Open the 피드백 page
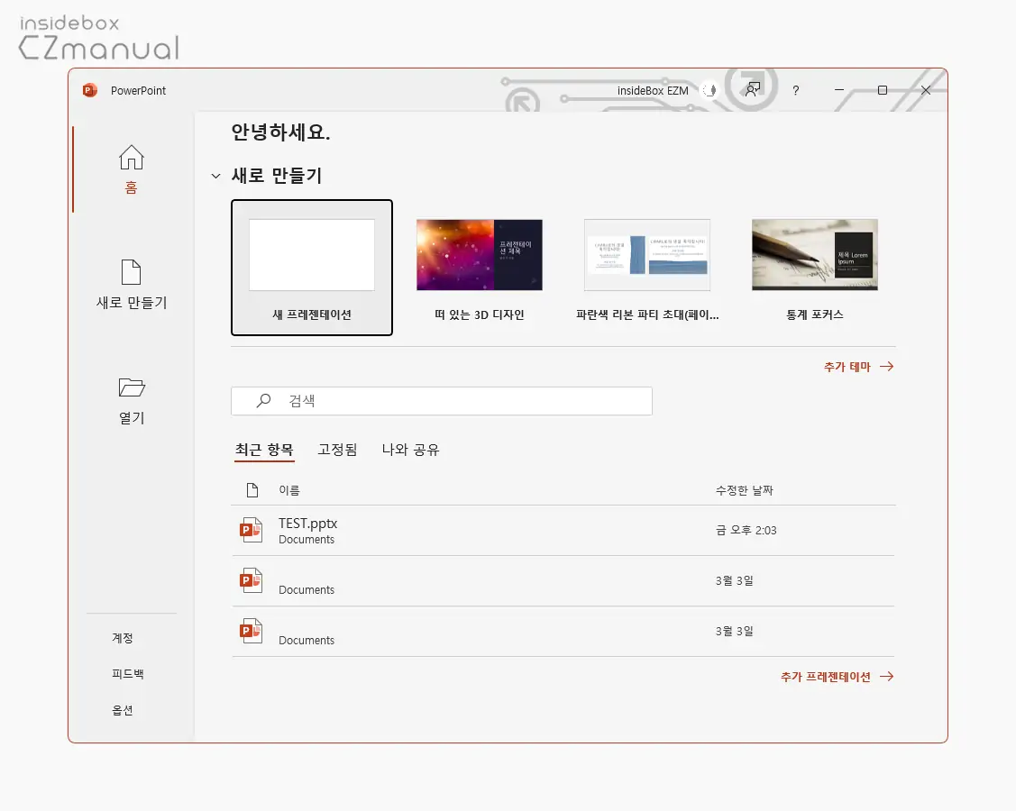This screenshot has height=811, width=1016. coord(128,674)
